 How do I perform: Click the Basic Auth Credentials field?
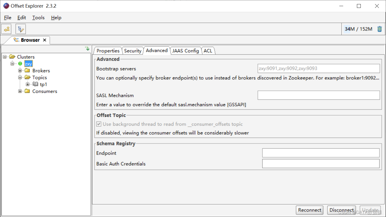coord(321,164)
